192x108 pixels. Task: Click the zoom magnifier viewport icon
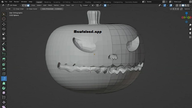click(190, 25)
